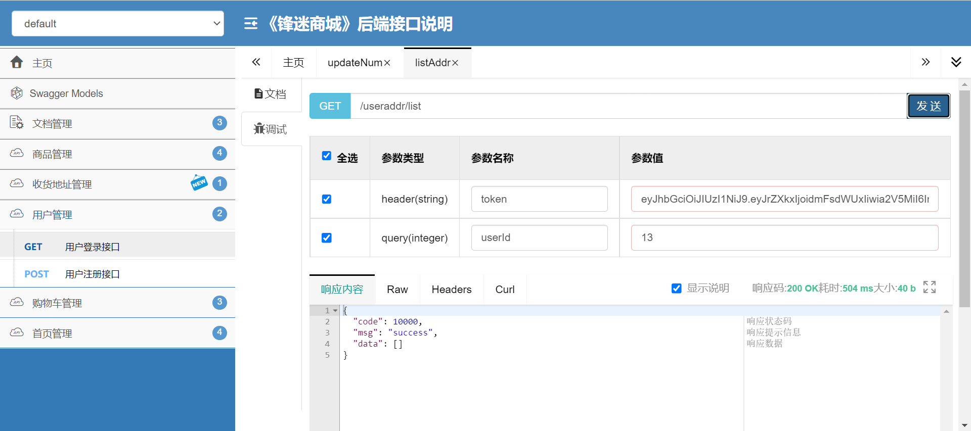
Task: Click the page vertical scrollbar thumb
Action: pos(964,200)
